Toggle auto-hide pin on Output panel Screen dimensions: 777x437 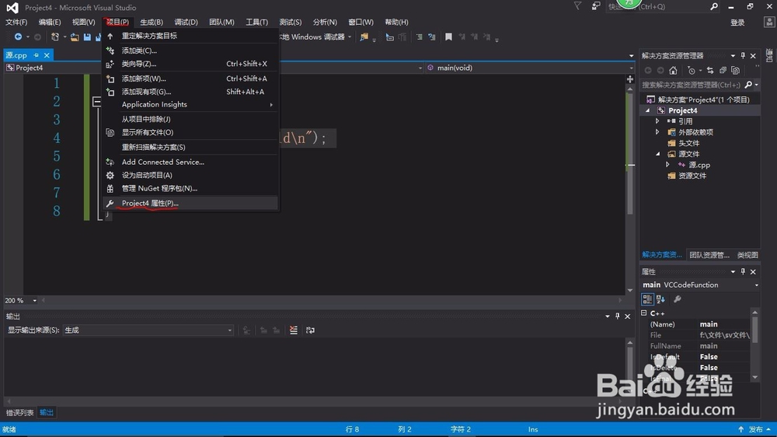coord(618,316)
